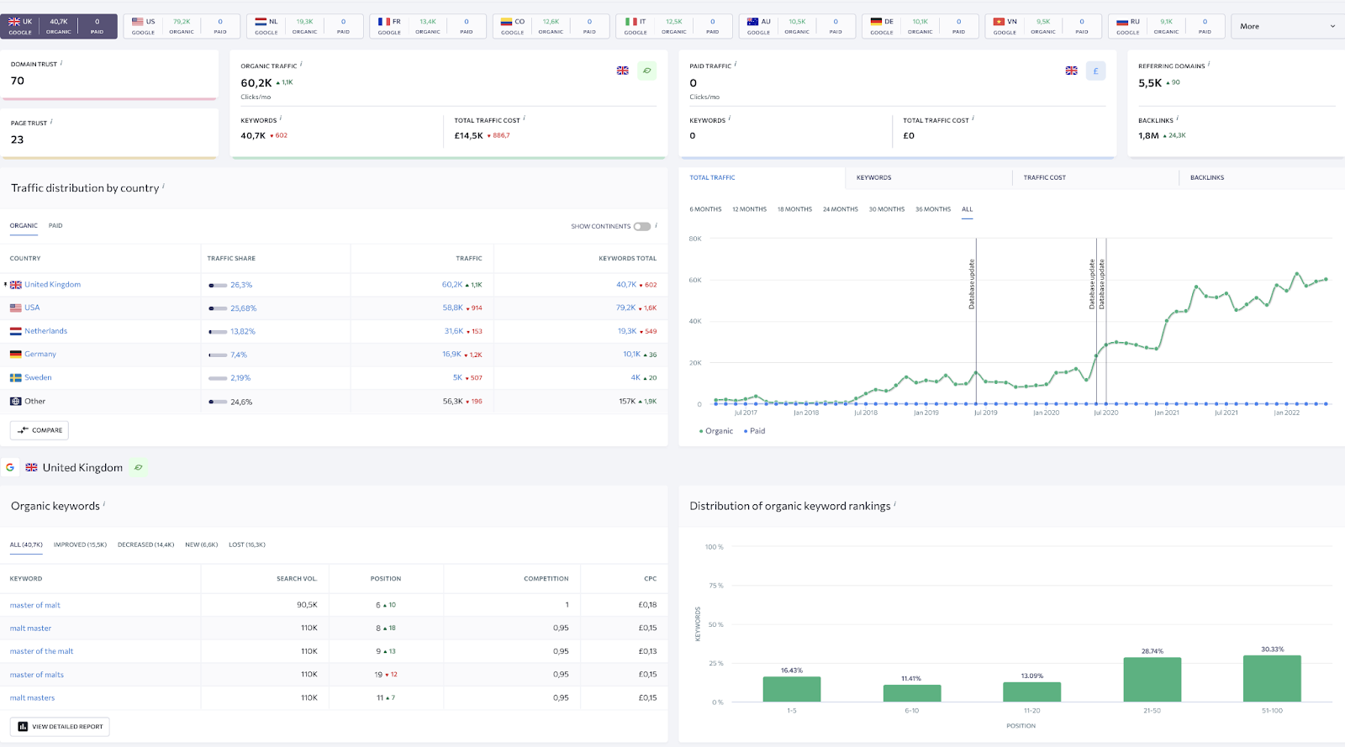This screenshot has width=1345, height=747.
Task: Select the 12 Months chart range
Action: (749, 209)
